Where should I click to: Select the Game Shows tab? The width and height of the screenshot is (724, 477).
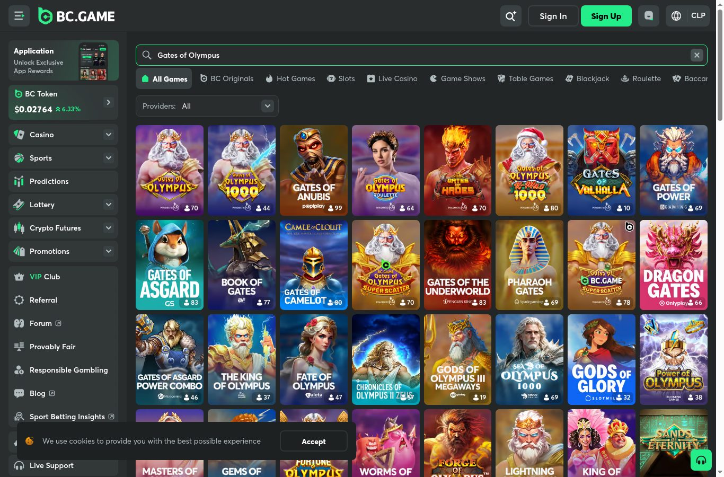[457, 78]
